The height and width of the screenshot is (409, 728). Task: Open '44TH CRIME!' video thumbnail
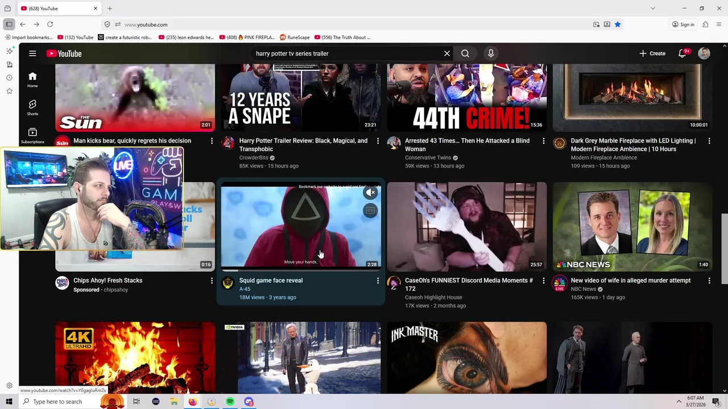(467, 98)
